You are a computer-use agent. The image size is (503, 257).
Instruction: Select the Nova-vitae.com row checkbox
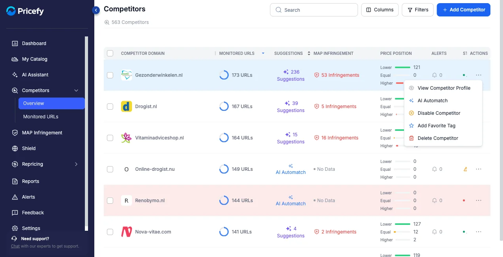(110, 232)
